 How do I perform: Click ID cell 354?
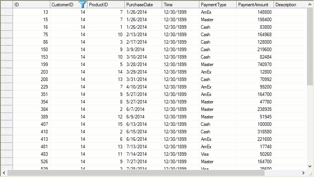31,102
